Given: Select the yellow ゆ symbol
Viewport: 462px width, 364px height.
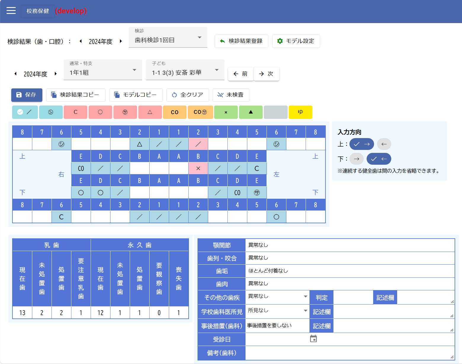Looking at the screenshot, I should pyautogui.click(x=301, y=112).
